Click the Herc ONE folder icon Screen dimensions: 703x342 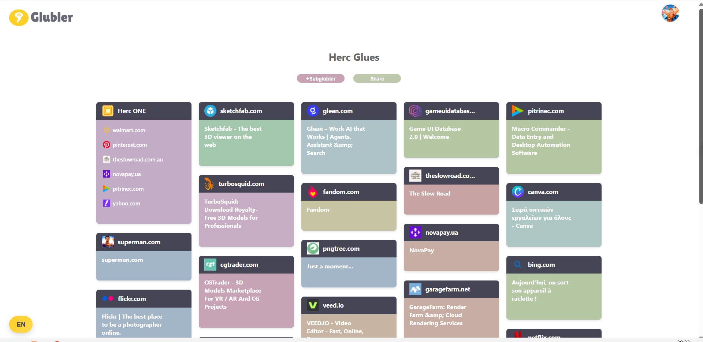[x=107, y=111]
